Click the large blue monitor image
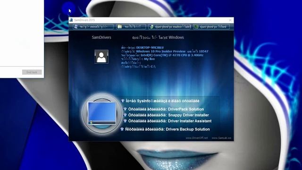Viewport: 302px width, 170px height. coord(102,113)
